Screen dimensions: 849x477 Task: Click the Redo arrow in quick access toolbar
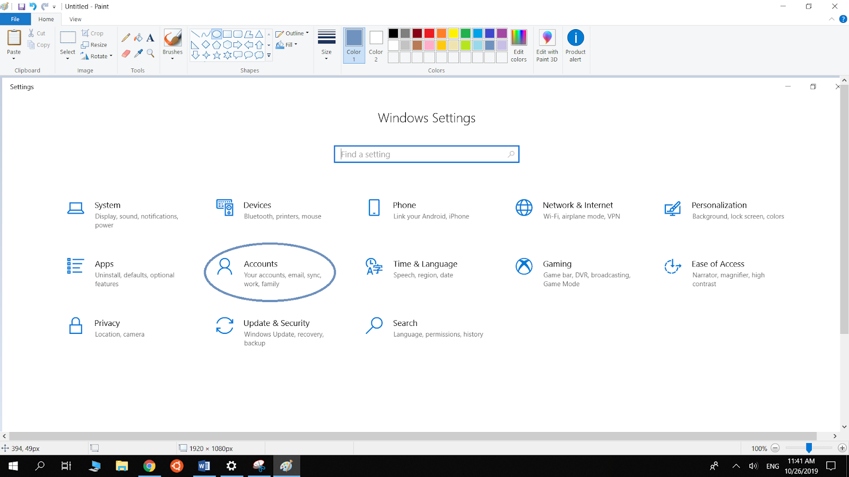click(45, 7)
